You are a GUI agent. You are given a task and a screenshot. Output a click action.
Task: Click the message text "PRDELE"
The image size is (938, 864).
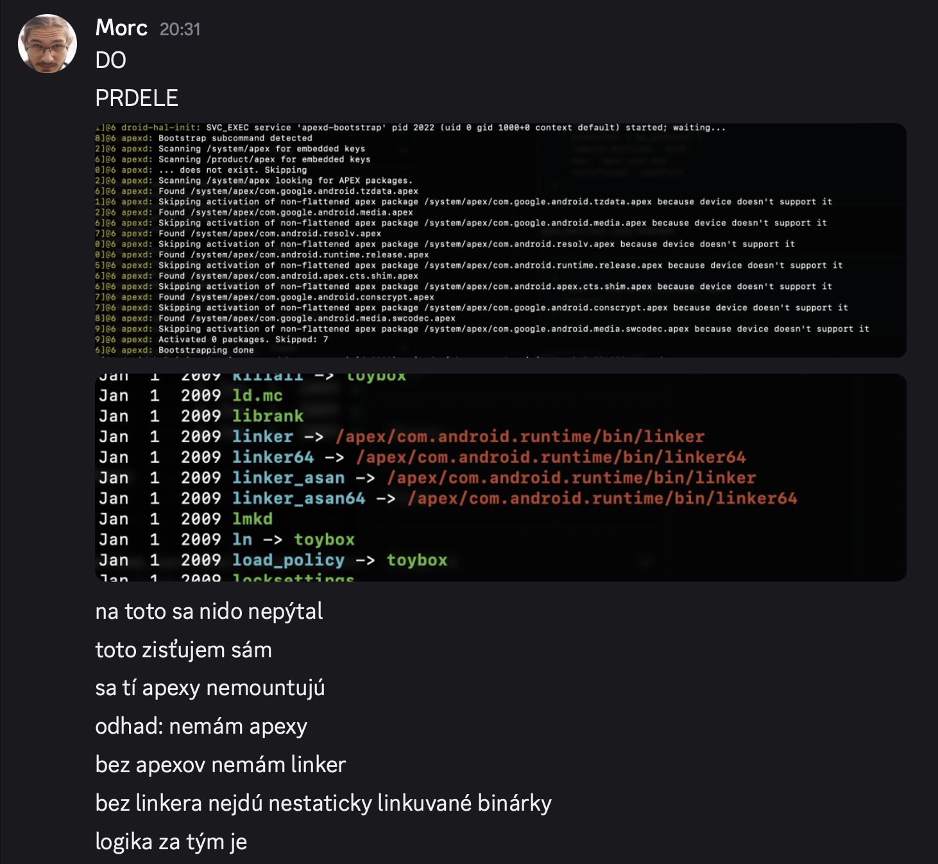coord(137,98)
